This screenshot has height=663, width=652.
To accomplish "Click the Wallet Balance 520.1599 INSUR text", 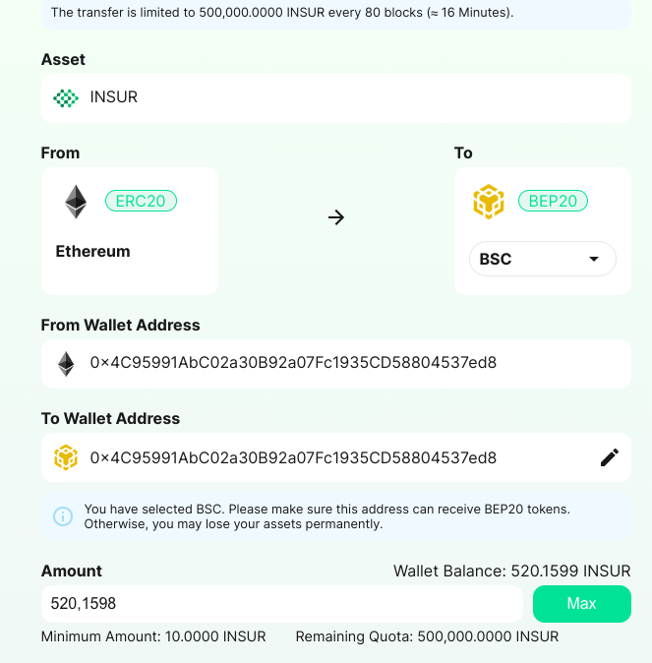I will coord(512,572).
